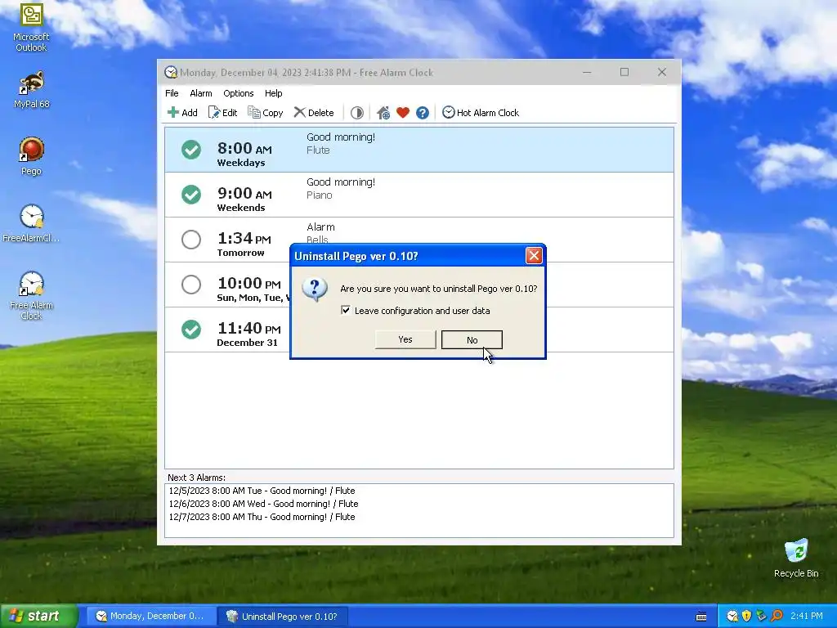The width and height of the screenshot is (837, 628).
Task: Disable the 9:00 AM Weekends alarm check
Action: [x=191, y=195]
